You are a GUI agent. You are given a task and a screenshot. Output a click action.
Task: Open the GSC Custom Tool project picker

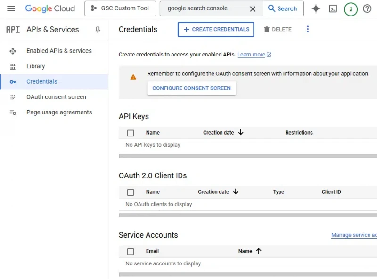[x=120, y=8]
